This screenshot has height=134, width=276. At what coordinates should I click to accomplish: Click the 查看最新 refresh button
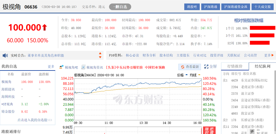pyautogui.click(x=189, y=67)
